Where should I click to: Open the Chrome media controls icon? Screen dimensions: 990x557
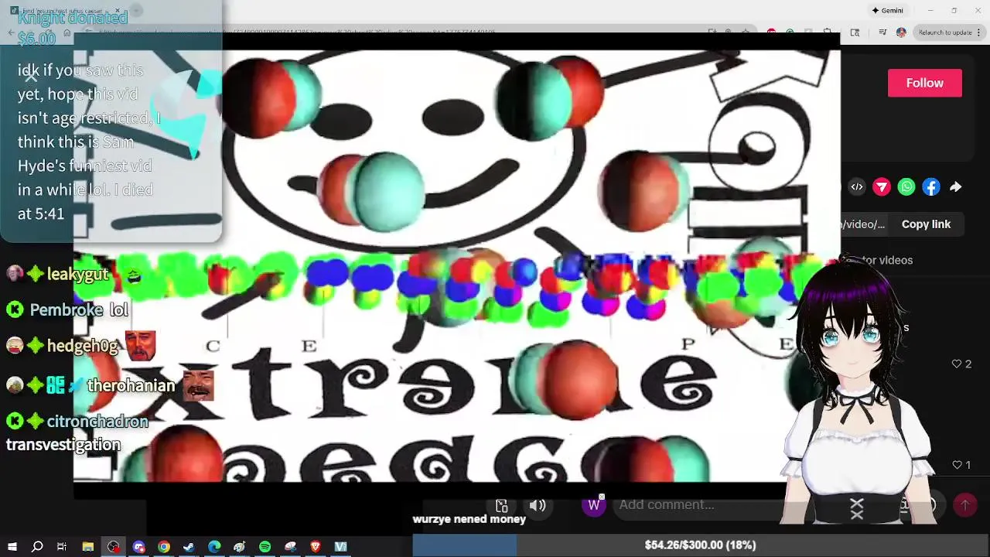(882, 32)
